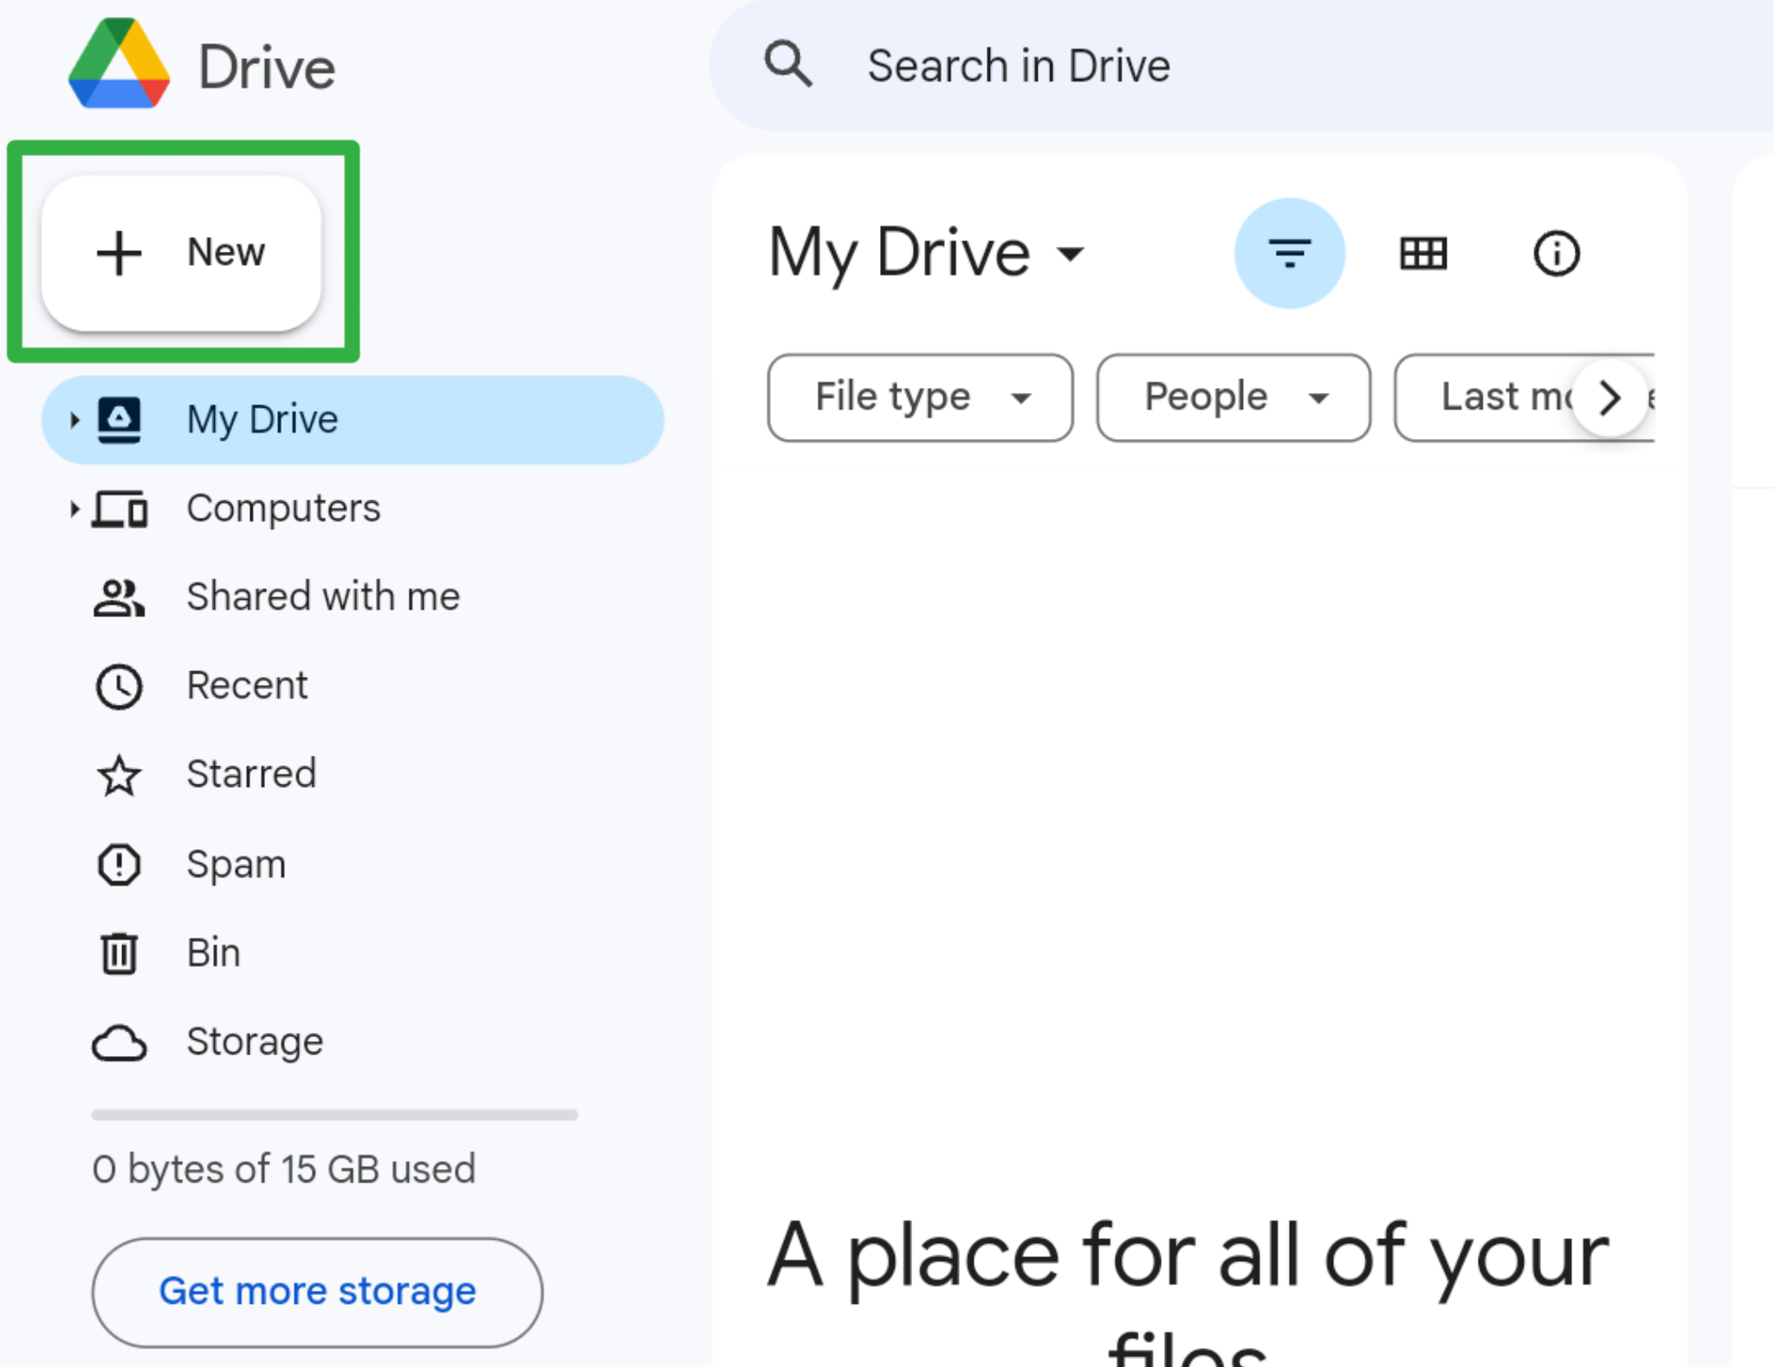Image resolution: width=1774 pixels, height=1367 pixels.
Task: Click the Search in Drive field
Action: [1242, 66]
